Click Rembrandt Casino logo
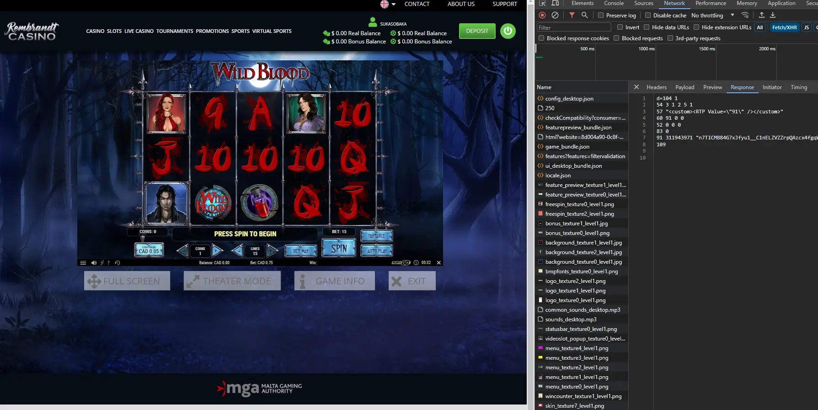This screenshot has height=410, width=818. [32, 31]
